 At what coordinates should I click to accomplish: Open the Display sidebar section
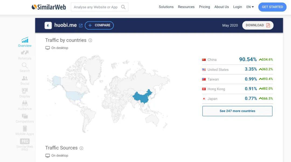25,93
